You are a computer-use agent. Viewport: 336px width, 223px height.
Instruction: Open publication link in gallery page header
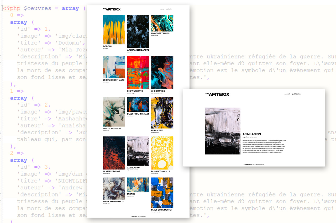(x=169, y=9)
